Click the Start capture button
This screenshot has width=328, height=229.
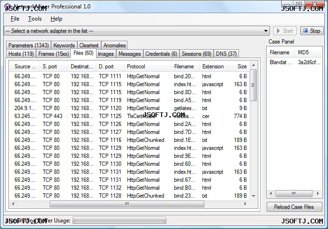[x=285, y=31]
